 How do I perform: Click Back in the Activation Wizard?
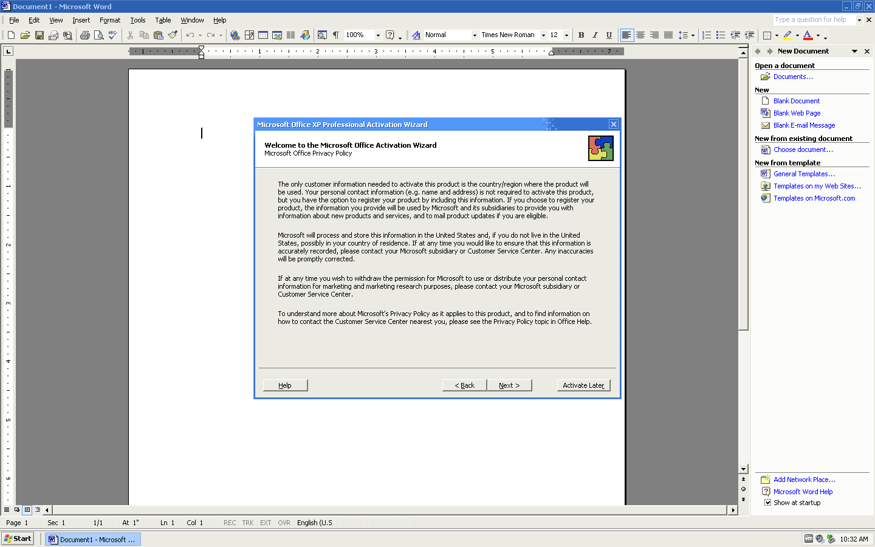(x=465, y=385)
